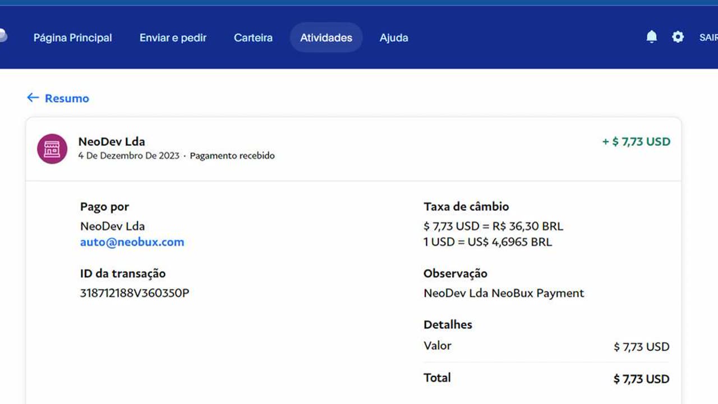Click the NeoDev Lda transaction title

(112, 141)
